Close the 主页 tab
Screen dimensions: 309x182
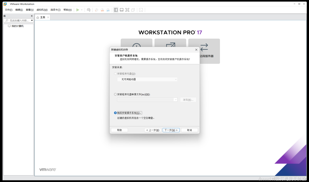(48, 17)
